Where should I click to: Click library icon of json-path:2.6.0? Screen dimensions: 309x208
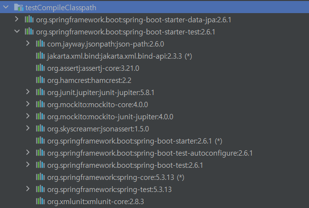tap(40, 44)
